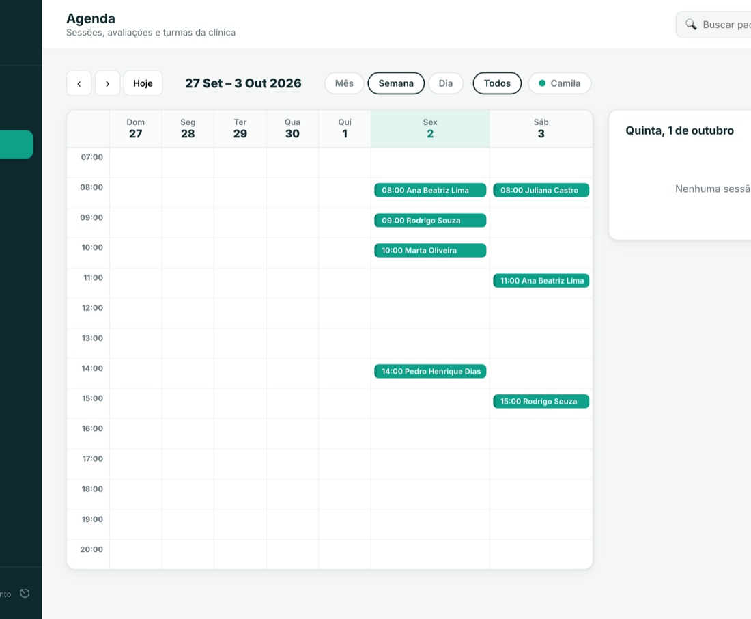The height and width of the screenshot is (619, 751).
Task: Jump to today with Hoje button
Action: coord(143,83)
